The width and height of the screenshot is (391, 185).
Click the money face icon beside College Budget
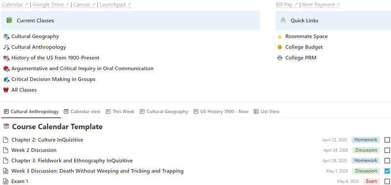point(280,47)
